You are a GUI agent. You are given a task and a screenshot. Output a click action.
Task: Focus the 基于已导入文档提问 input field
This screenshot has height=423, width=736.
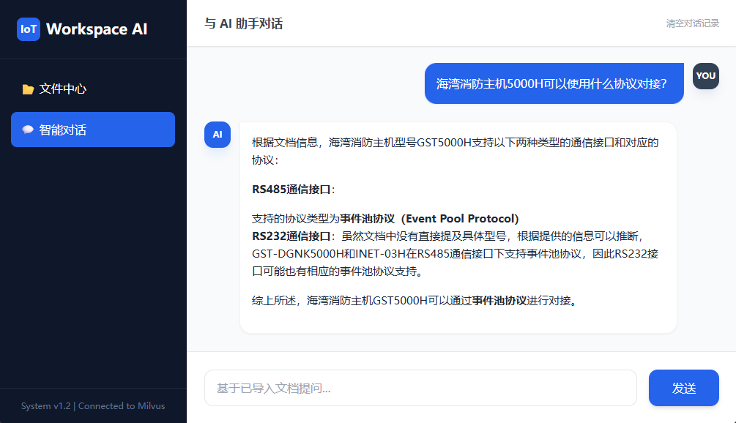click(x=420, y=388)
